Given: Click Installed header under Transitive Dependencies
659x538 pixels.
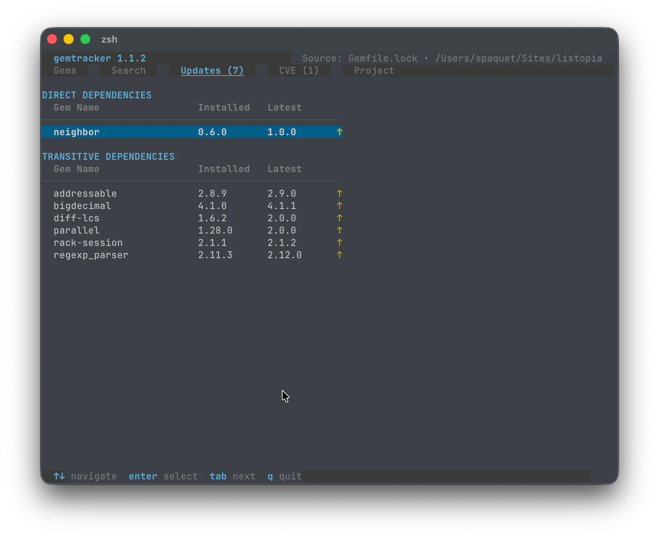Looking at the screenshot, I should tap(224, 169).
